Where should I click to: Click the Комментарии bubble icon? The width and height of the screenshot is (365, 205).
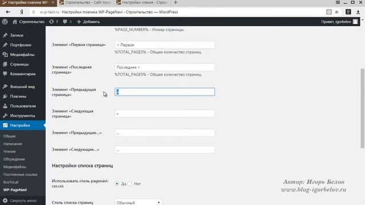pyautogui.click(x=5, y=74)
